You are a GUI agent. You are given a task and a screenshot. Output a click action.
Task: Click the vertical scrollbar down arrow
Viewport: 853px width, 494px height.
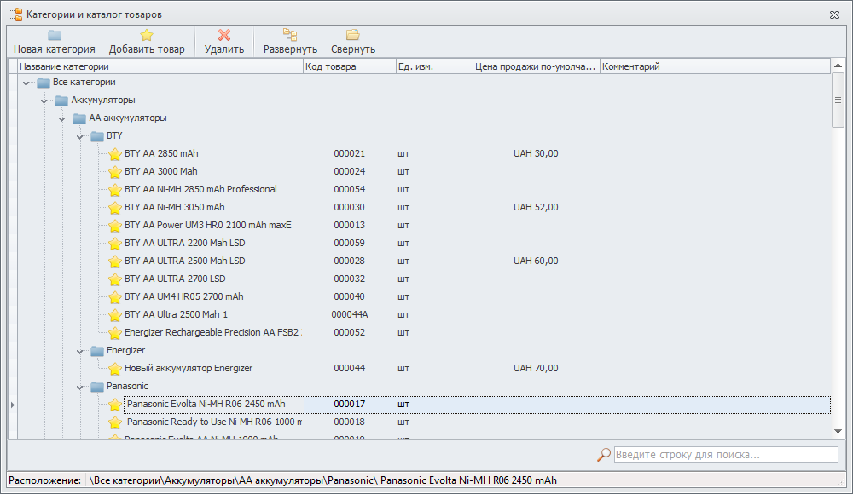click(838, 432)
